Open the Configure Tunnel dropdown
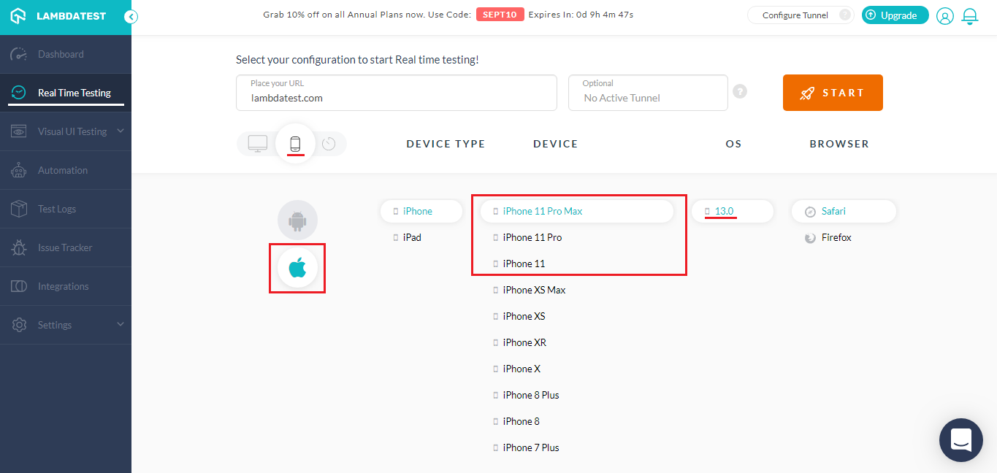Screen dimensions: 997x473 coord(800,15)
